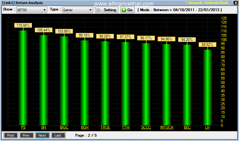Screen dimensions: 239x141
Task: Jump to Last page
Action: [x=58, y=135]
